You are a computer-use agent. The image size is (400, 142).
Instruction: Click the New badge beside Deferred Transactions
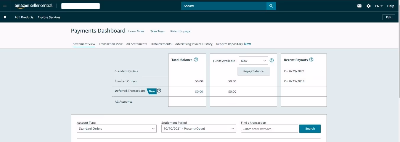tap(152, 91)
